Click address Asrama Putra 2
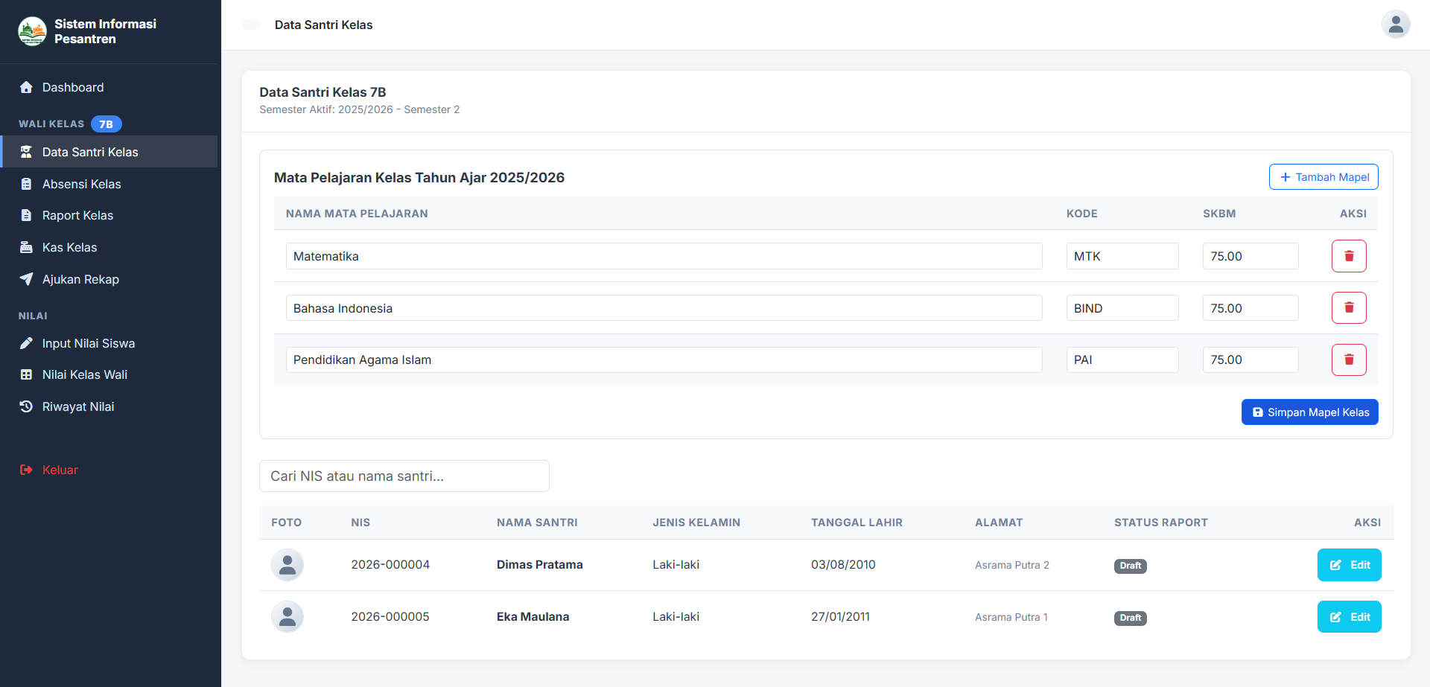Viewport: 1430px width, 687px height. click(1012, 565)
